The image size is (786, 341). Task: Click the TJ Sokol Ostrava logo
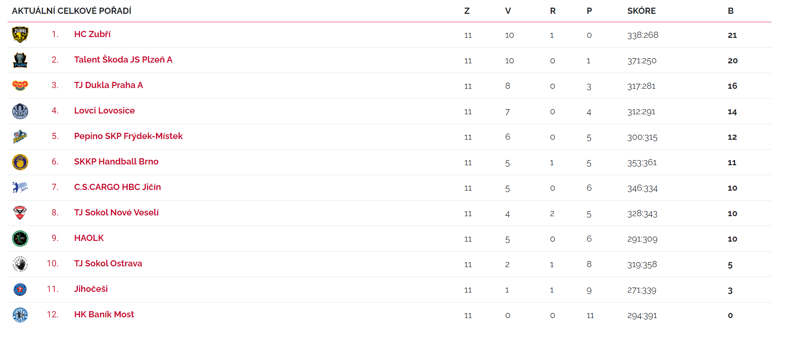point(20,264)
